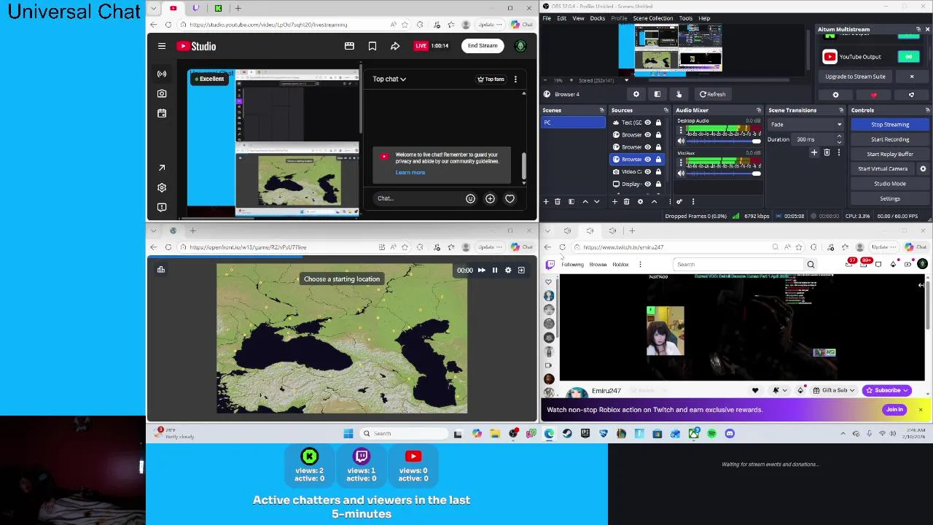Hide the Display Capture source eye icon

(x=647, y=184)
